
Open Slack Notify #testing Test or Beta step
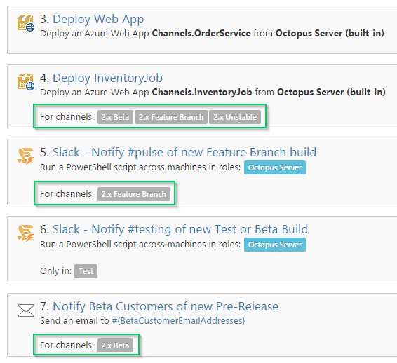tap(180, 230)
